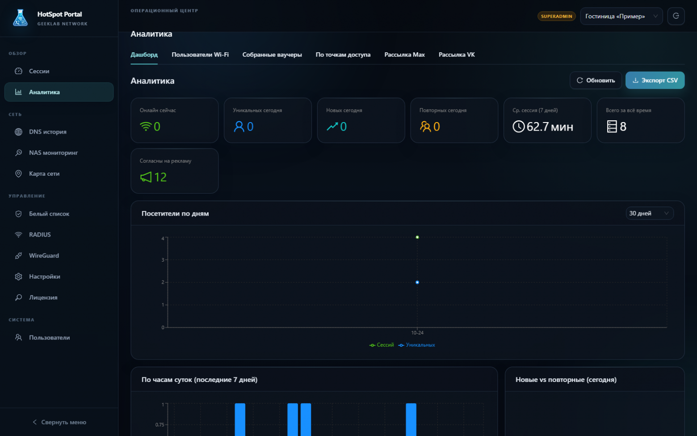Click the clock icon in Ср. сессия card
Screen dimensions: 697x436
tap(519, 127)
